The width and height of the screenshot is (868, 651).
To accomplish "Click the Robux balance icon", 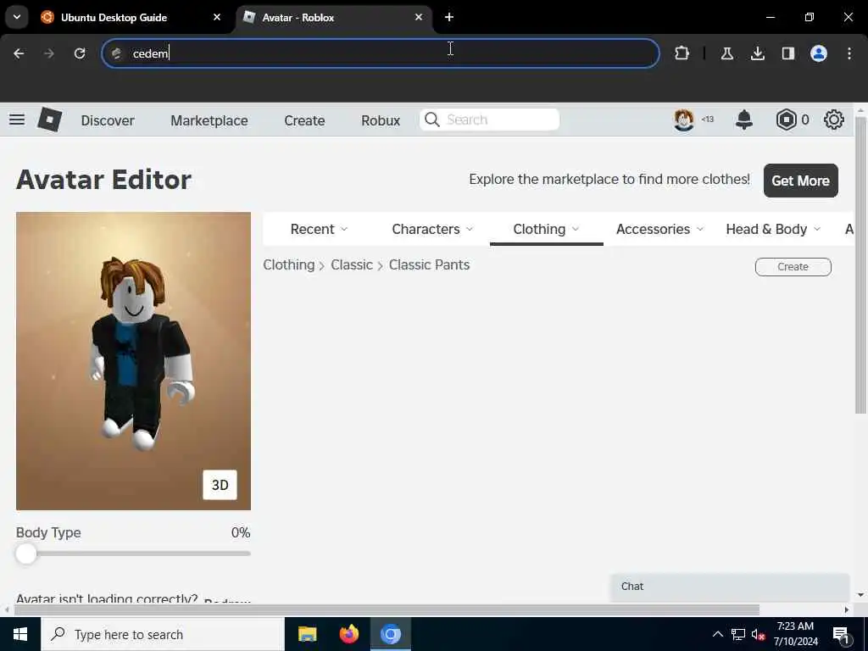I will (786, 120).
